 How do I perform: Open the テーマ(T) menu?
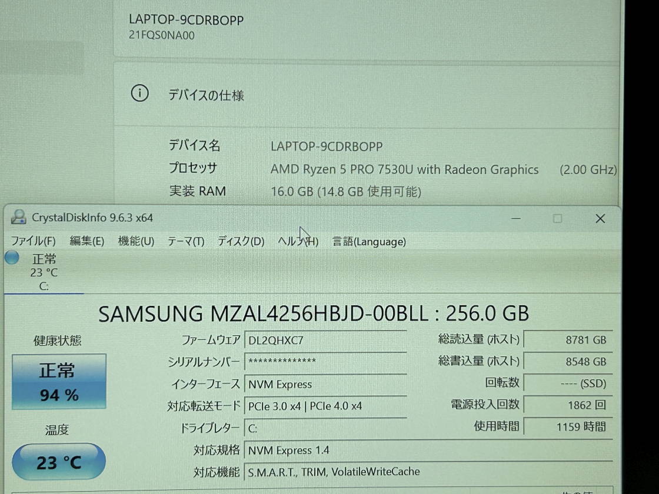(x=185, y=241)
